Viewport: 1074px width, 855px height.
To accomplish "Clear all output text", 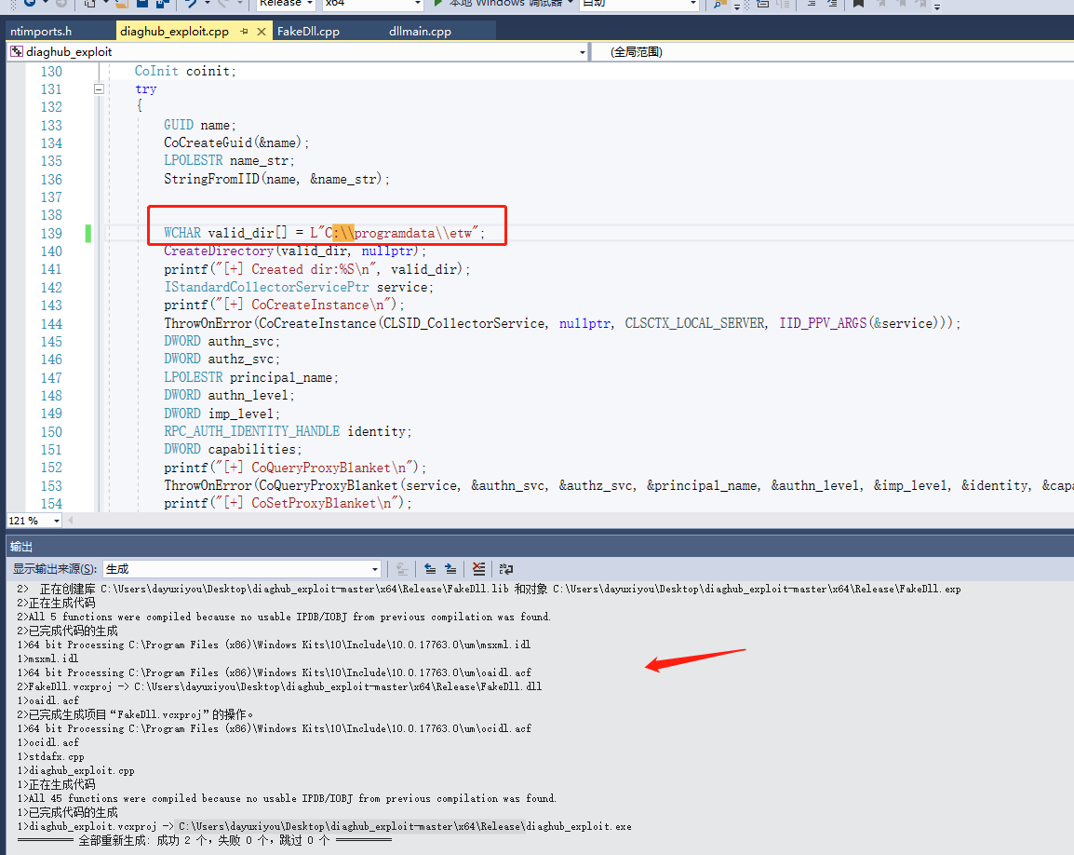I will pos(478,569).
